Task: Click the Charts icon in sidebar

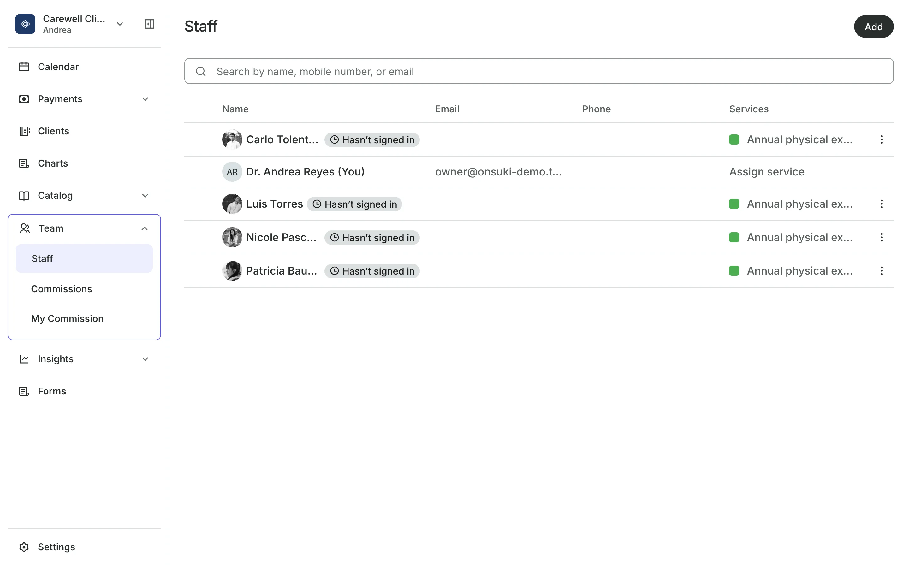Action: point(24,163)
